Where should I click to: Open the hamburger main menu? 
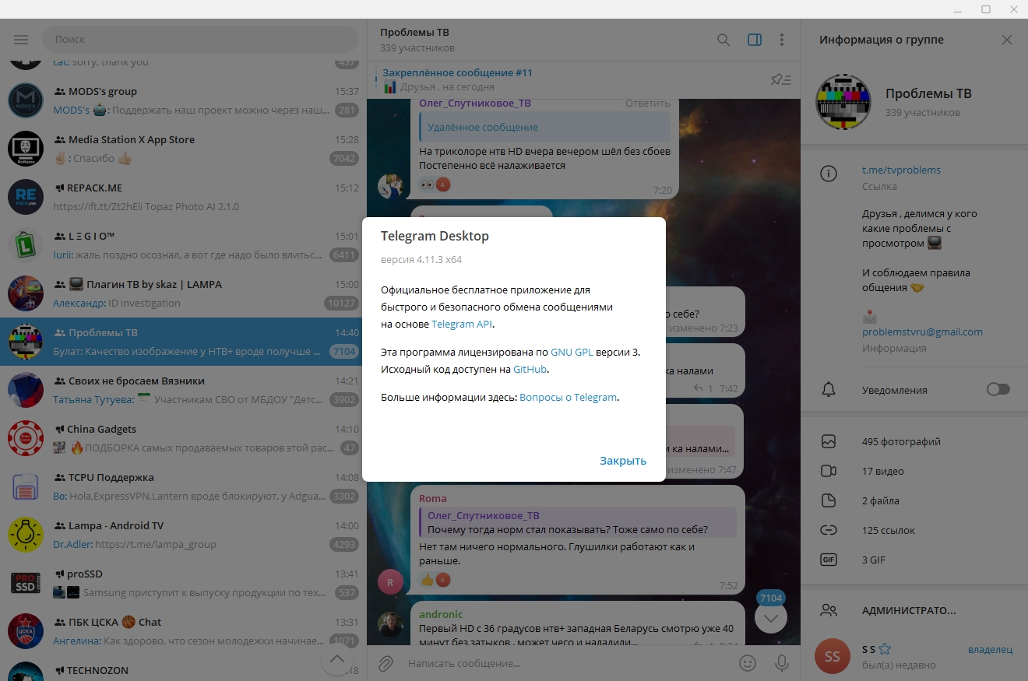(x=21, y=40)
